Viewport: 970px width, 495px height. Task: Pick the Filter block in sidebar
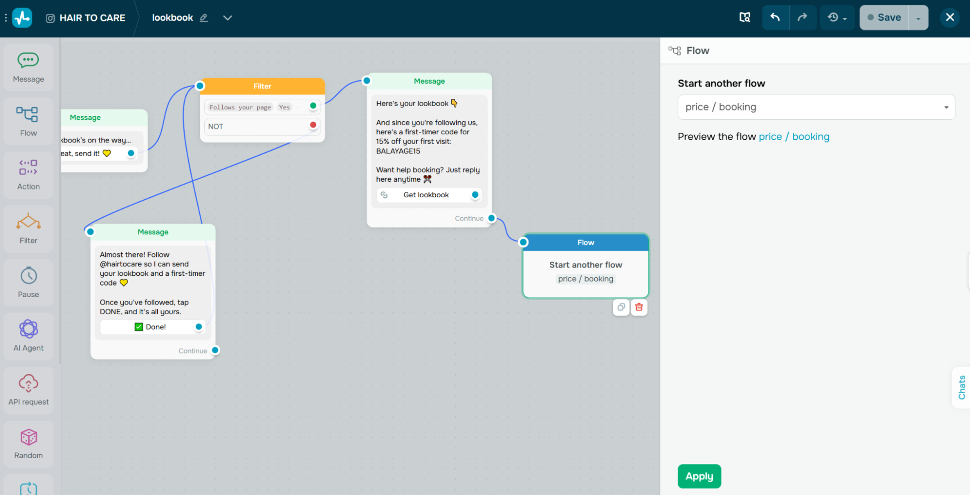(x=28, y=229)
